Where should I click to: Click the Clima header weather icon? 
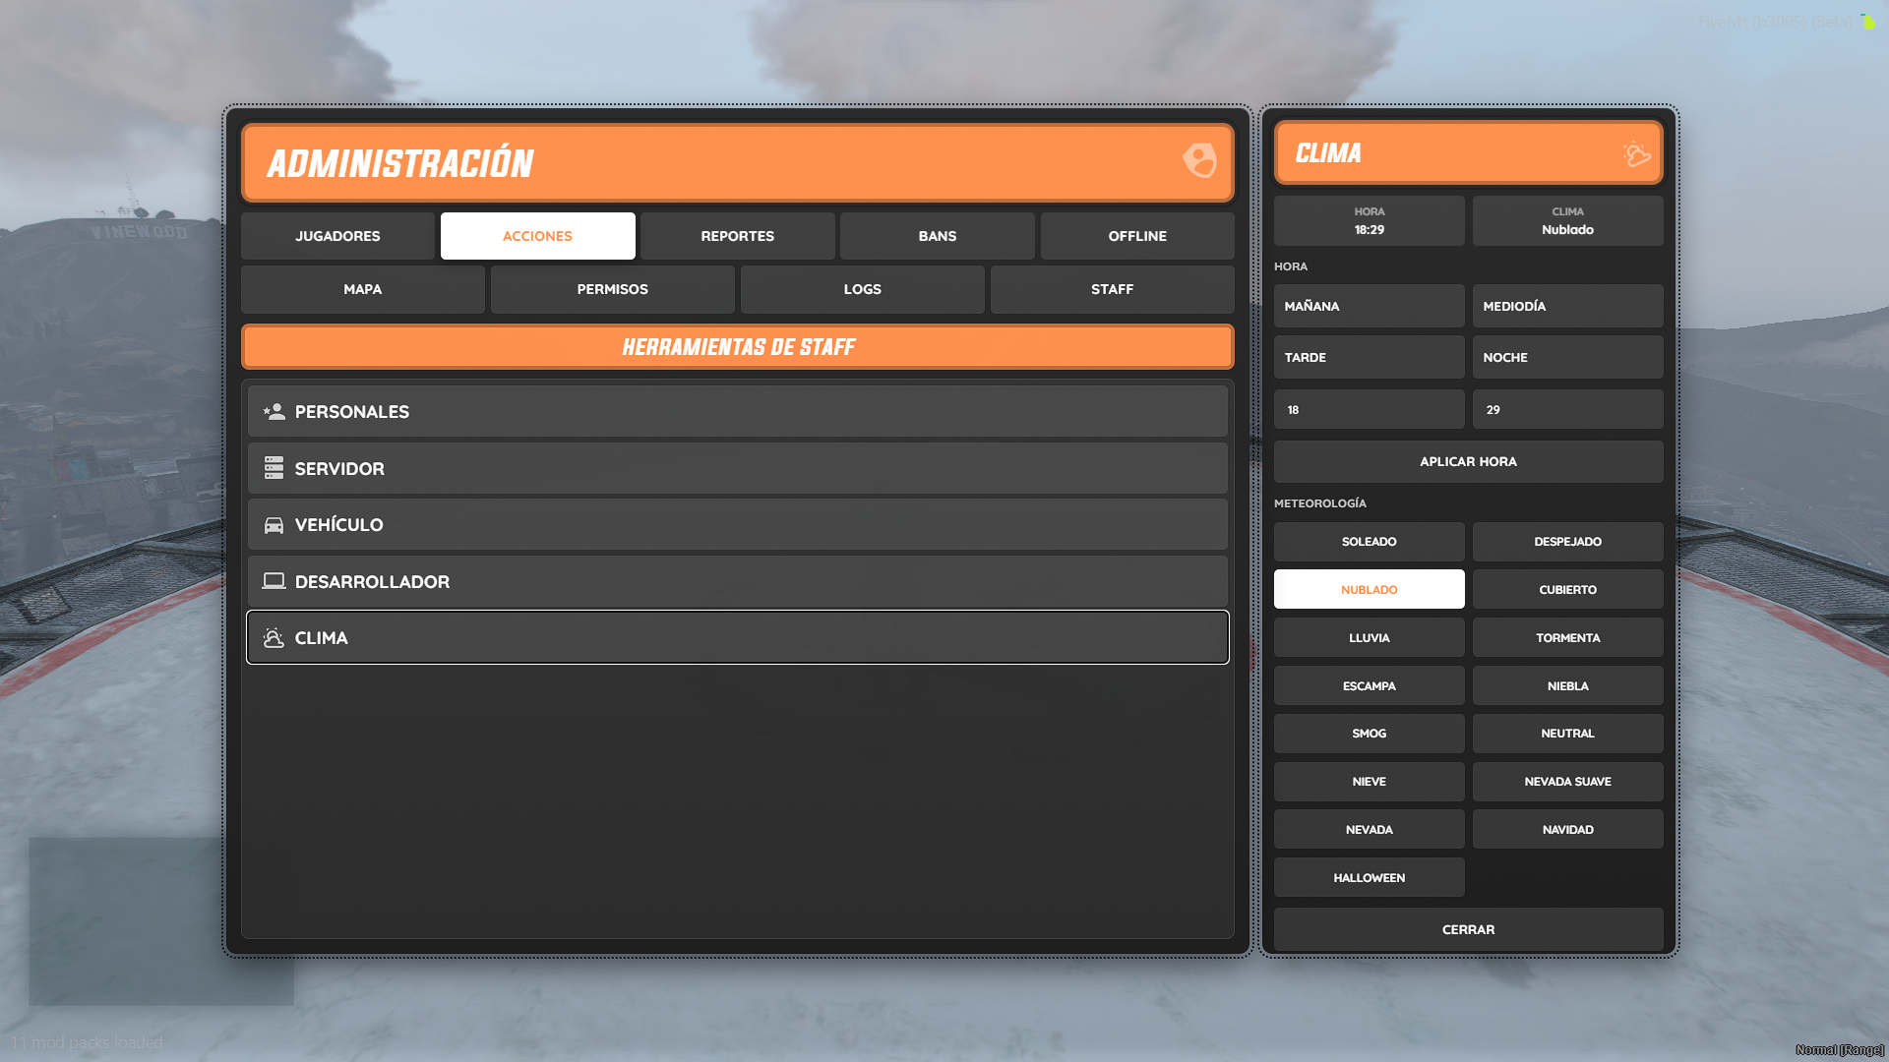coord(1636,153)
